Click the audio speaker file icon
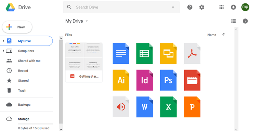 click(x=121, y=107)
